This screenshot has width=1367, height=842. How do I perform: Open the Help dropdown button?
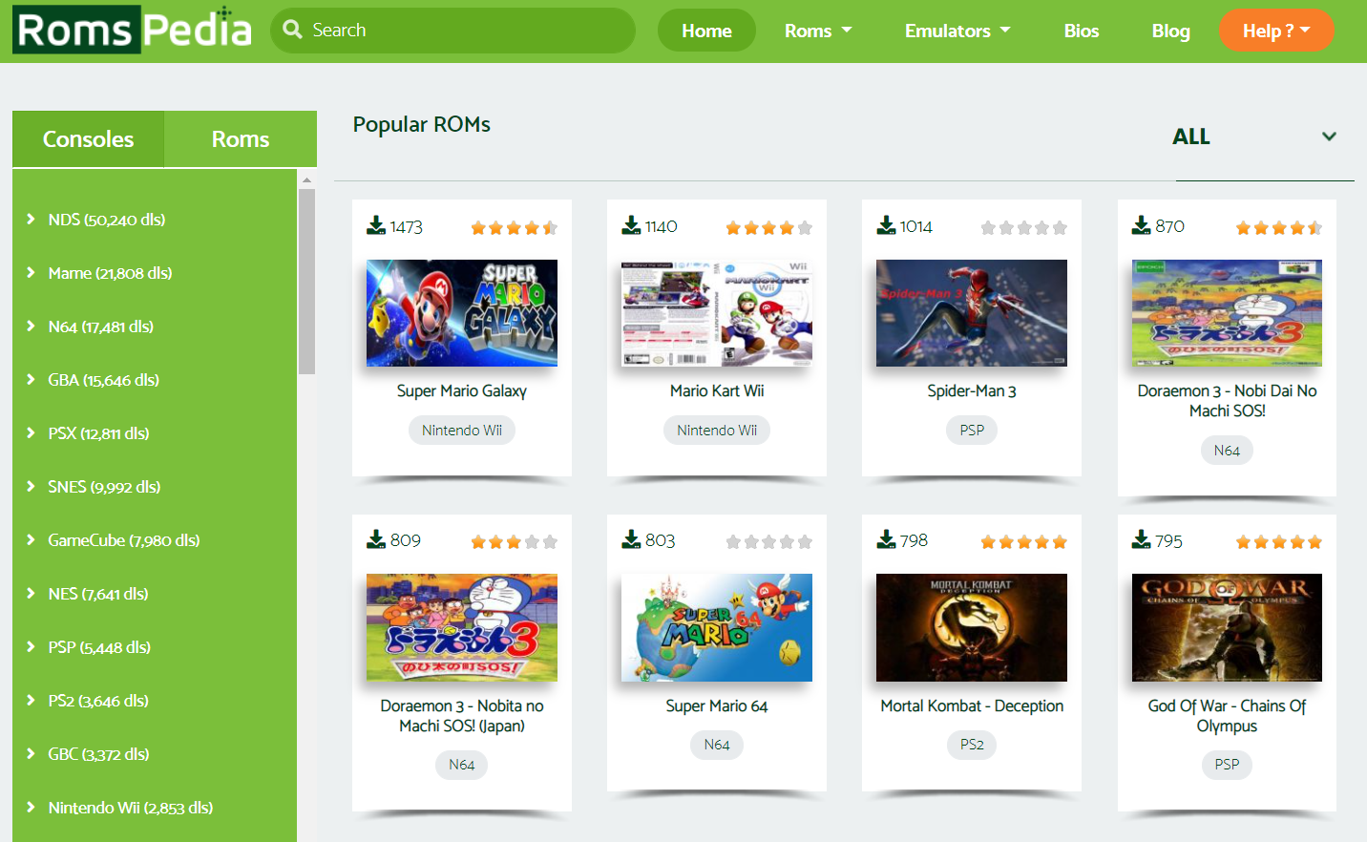(x=1275, y=31)
